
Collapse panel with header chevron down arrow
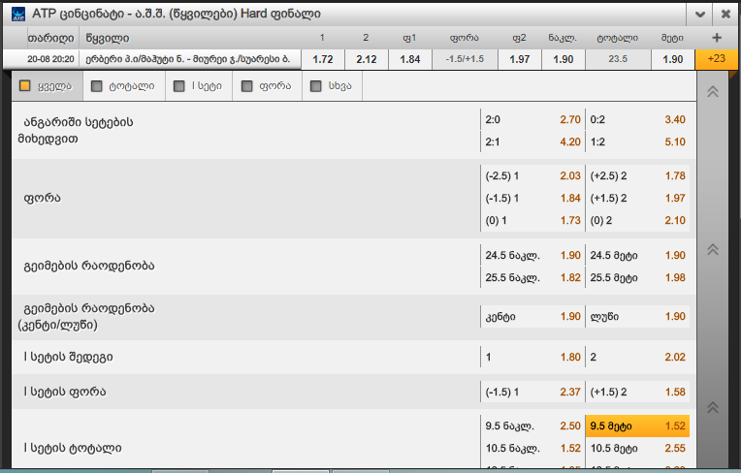coord(700,15)
